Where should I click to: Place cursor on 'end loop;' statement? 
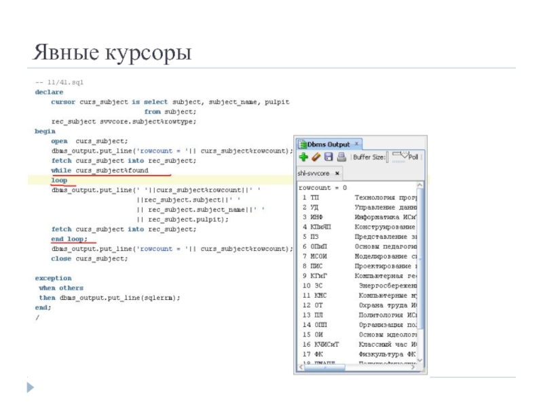coord(69,239)
